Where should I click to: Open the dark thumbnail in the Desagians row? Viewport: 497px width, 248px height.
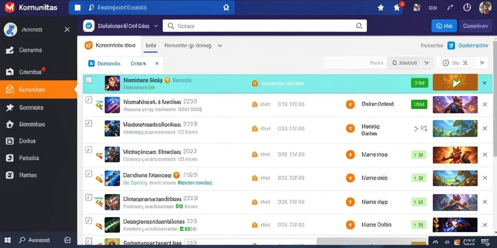click(455, 225)
